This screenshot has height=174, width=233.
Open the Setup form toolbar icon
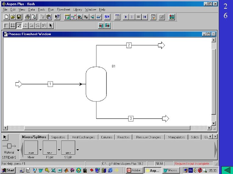[67, 17]
